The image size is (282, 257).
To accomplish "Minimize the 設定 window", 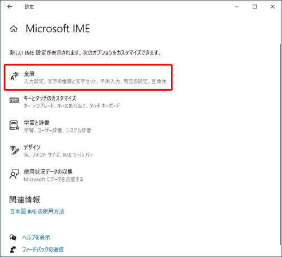I will click(237, 7).
